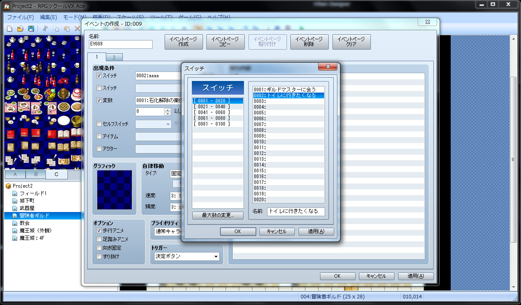Click the red Delete X toolbar icon
This screenshot has width=521, height=305.
click(77, 29)
